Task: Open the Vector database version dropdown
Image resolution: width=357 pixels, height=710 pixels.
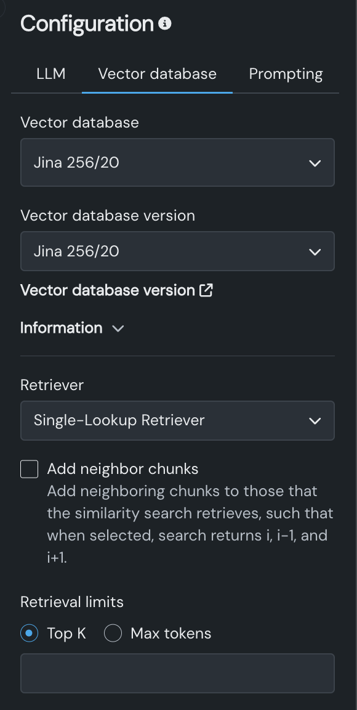Action: [177, 251]
